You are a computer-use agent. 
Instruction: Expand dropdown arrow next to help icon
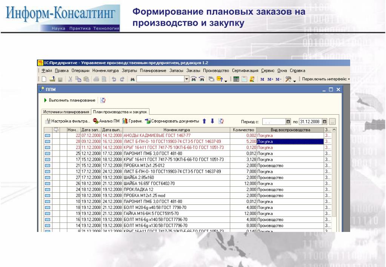[226, 81]
